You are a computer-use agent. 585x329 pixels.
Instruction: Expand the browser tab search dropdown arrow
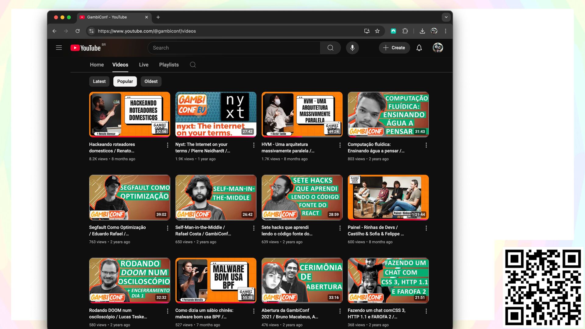(446, 17)
